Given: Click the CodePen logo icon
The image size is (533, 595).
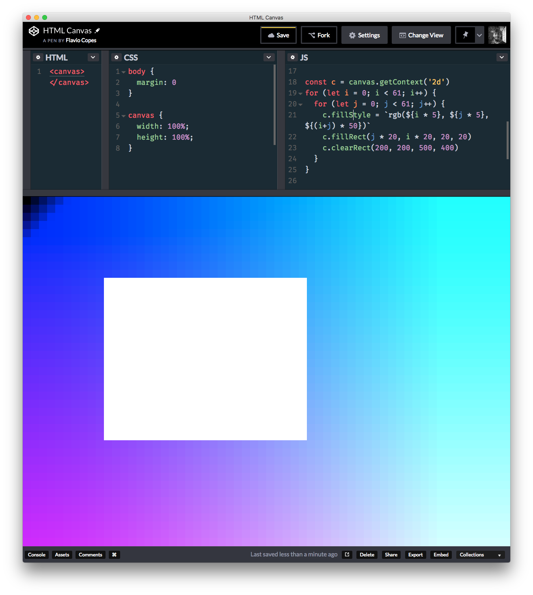Looking at the screenshot, I should point(34,31).
